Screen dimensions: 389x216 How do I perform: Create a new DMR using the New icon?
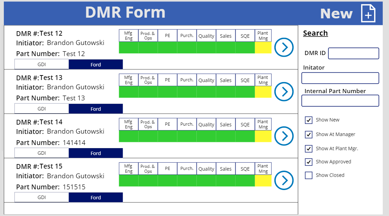coord(369,13)
